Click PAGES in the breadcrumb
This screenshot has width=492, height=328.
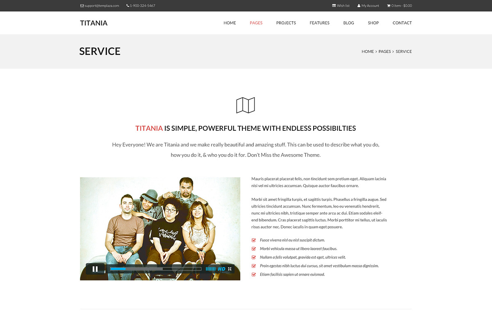tap(385, 52)
